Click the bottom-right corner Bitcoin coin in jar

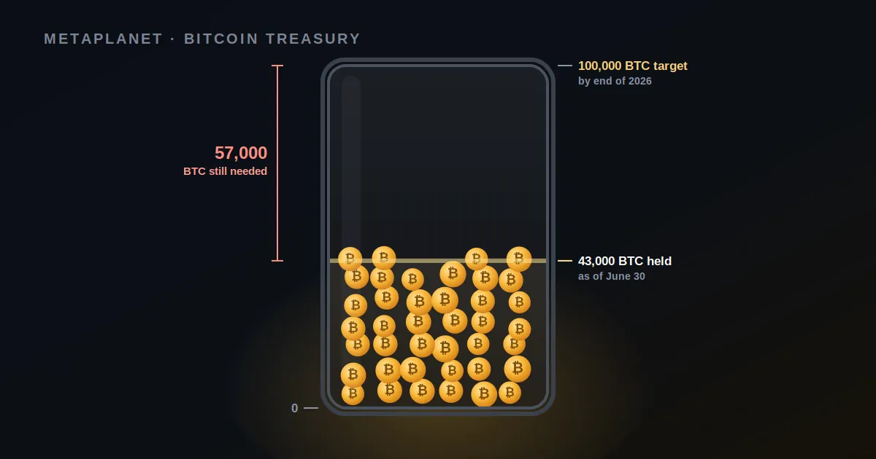click(x=510, y=393)
